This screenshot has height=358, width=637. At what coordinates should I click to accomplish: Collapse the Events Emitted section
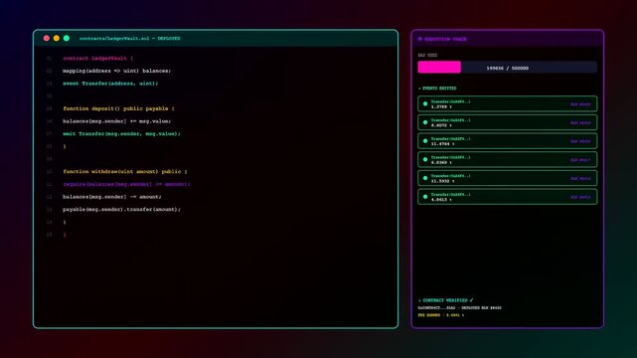419,89
